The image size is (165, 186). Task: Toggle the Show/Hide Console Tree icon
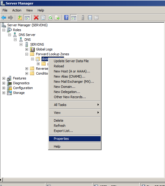coord(27,18)
